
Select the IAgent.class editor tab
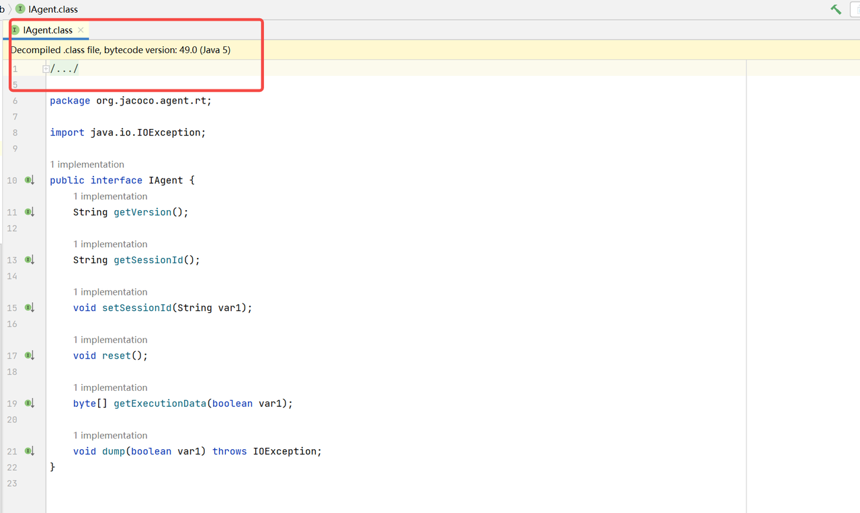(47, 30)
